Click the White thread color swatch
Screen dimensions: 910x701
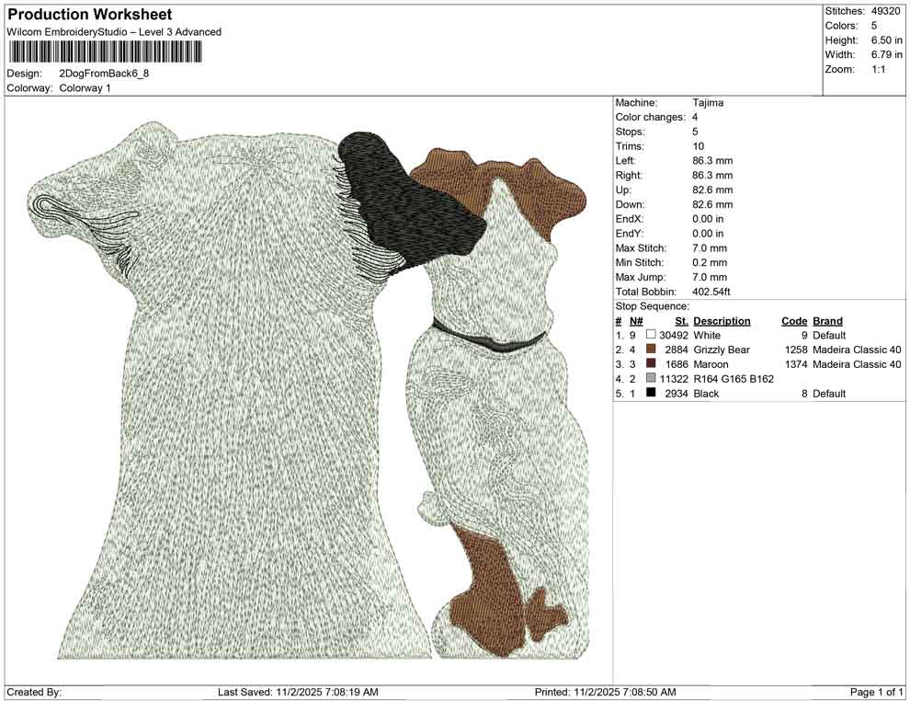tap(651, 335)
